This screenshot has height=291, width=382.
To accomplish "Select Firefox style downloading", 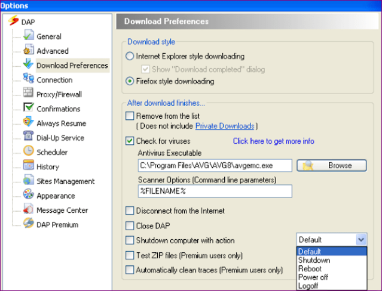I will point(130,81).
